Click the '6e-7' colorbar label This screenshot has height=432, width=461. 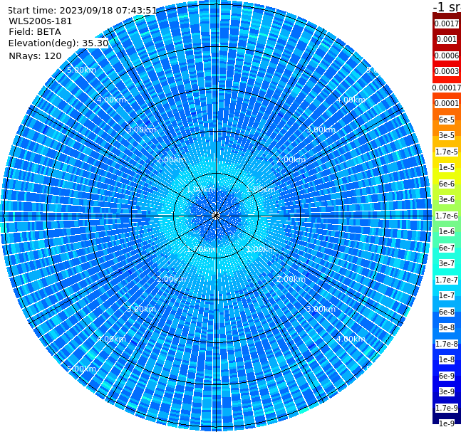click(x=447, y=248)
